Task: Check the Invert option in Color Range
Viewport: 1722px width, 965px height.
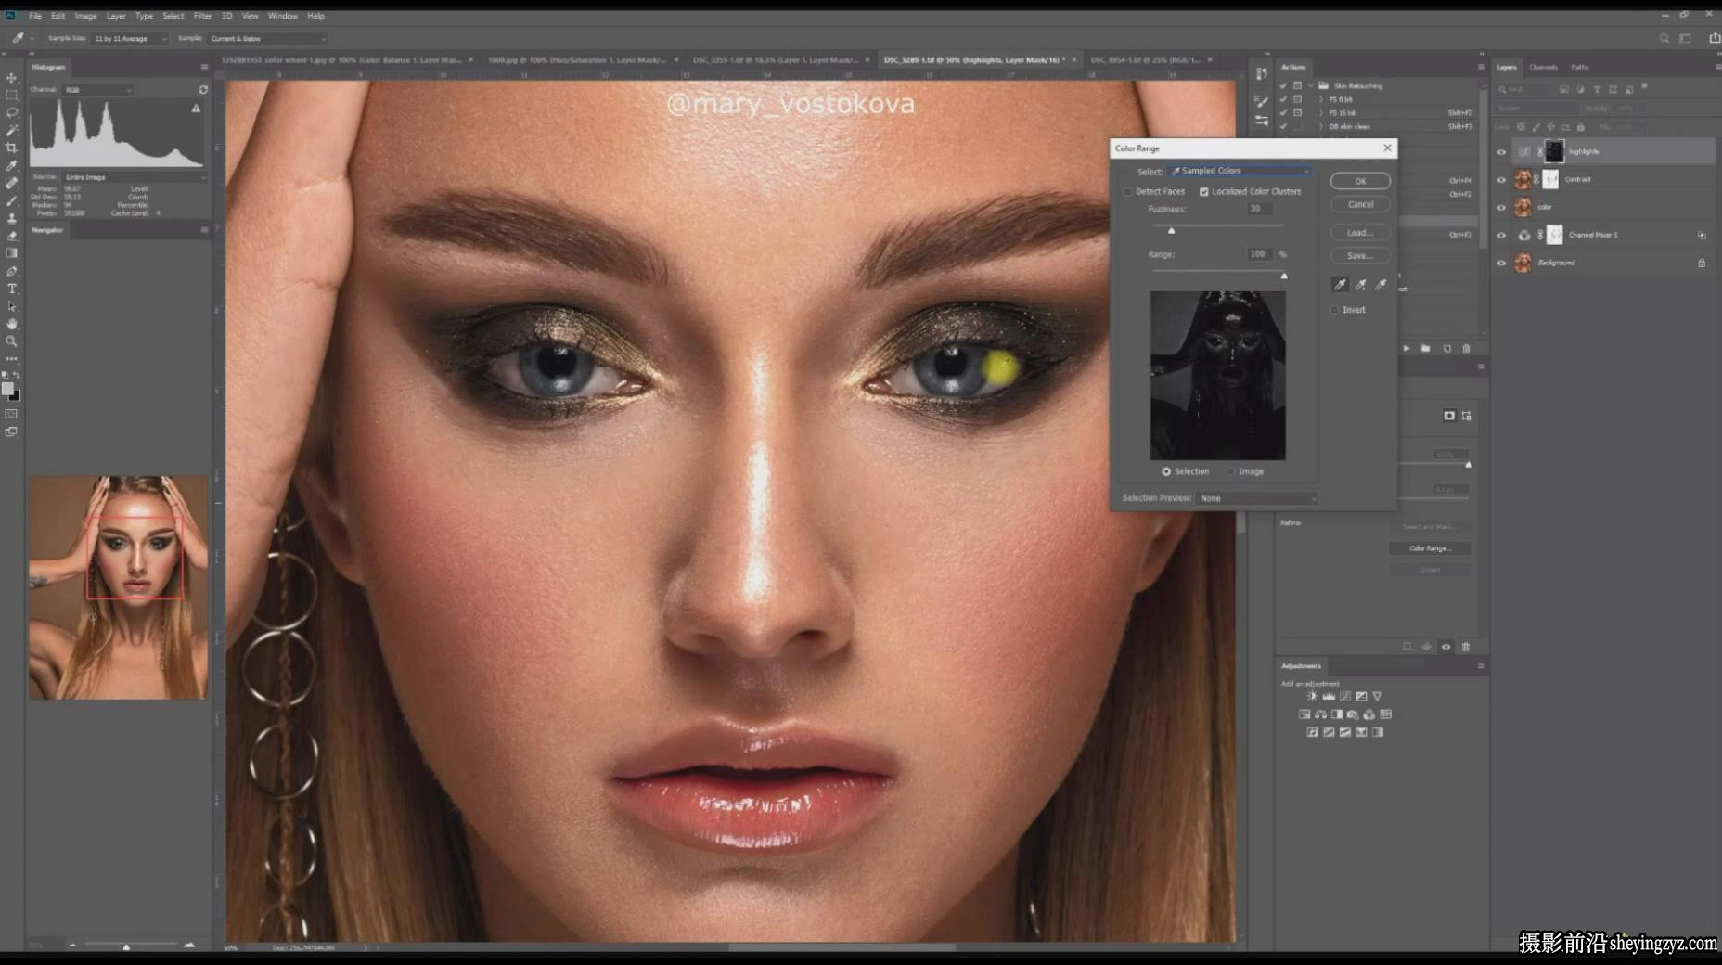Action: 1335,310
